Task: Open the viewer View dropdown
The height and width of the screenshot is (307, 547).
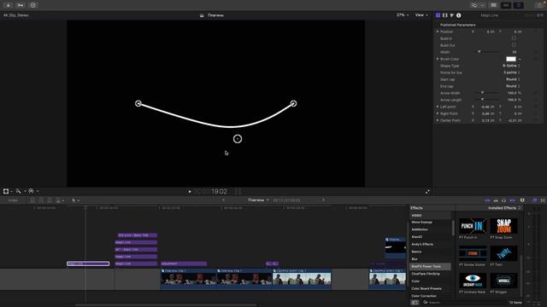Action: [x=421, y=15]
